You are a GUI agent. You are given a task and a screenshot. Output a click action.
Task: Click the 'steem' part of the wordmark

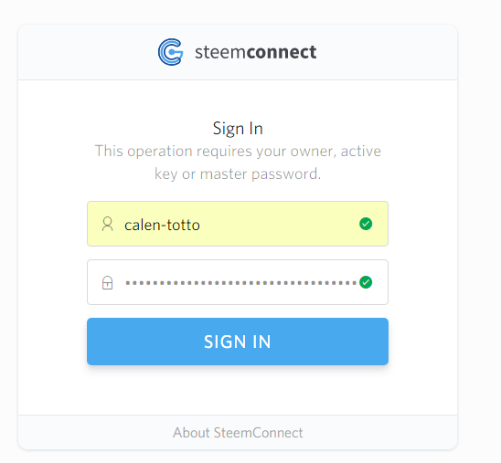click(220, 52)
